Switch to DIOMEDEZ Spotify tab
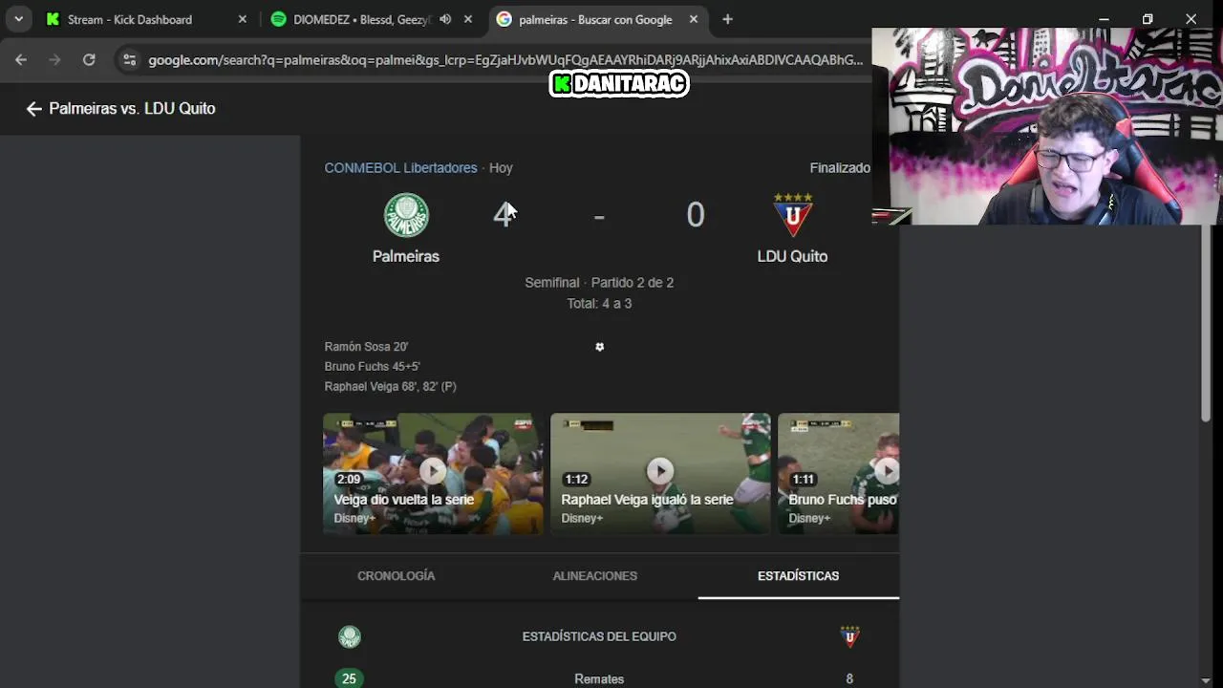The height and width of the screenshot is (688, 1223). tap(360, 19)
